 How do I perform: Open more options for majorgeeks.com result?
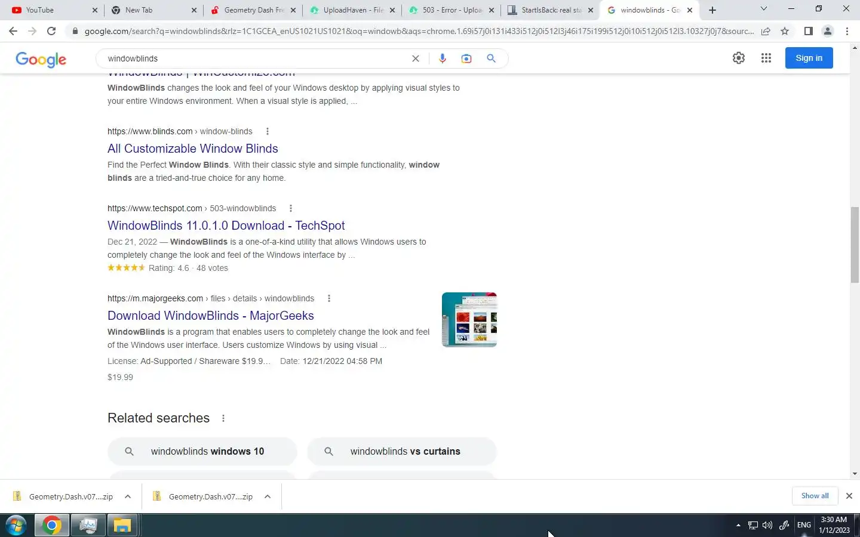pos(329,298)
